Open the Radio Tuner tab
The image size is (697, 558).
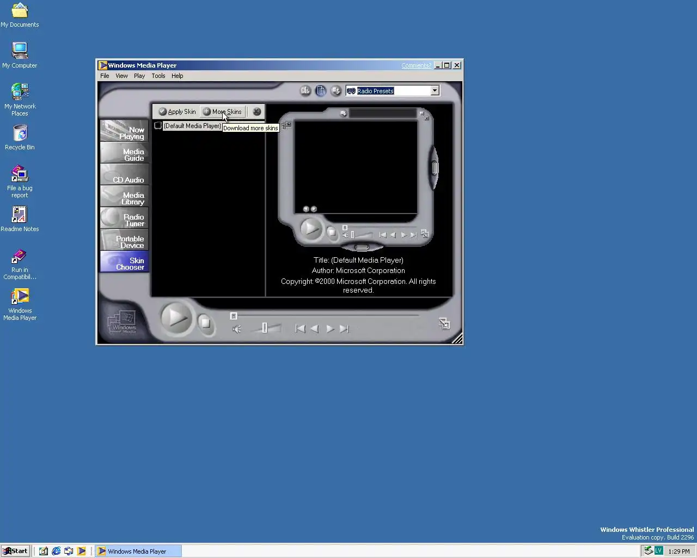[124, 218]
